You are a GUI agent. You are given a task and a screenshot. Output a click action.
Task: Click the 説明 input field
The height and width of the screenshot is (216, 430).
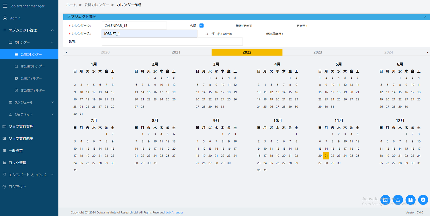pyautogui.click(x=172, y=41)
